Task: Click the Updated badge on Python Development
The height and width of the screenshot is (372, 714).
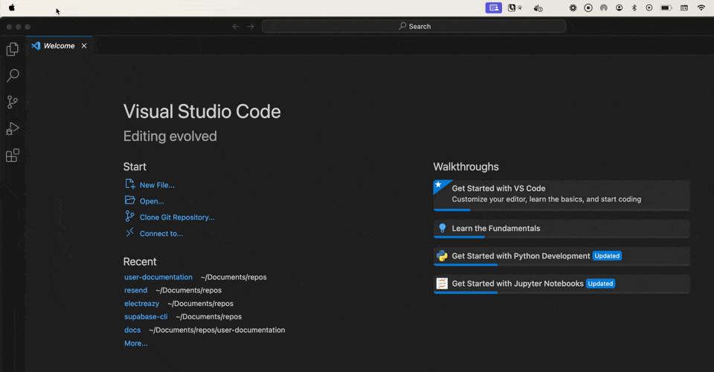Action: [x=607, y=256]
